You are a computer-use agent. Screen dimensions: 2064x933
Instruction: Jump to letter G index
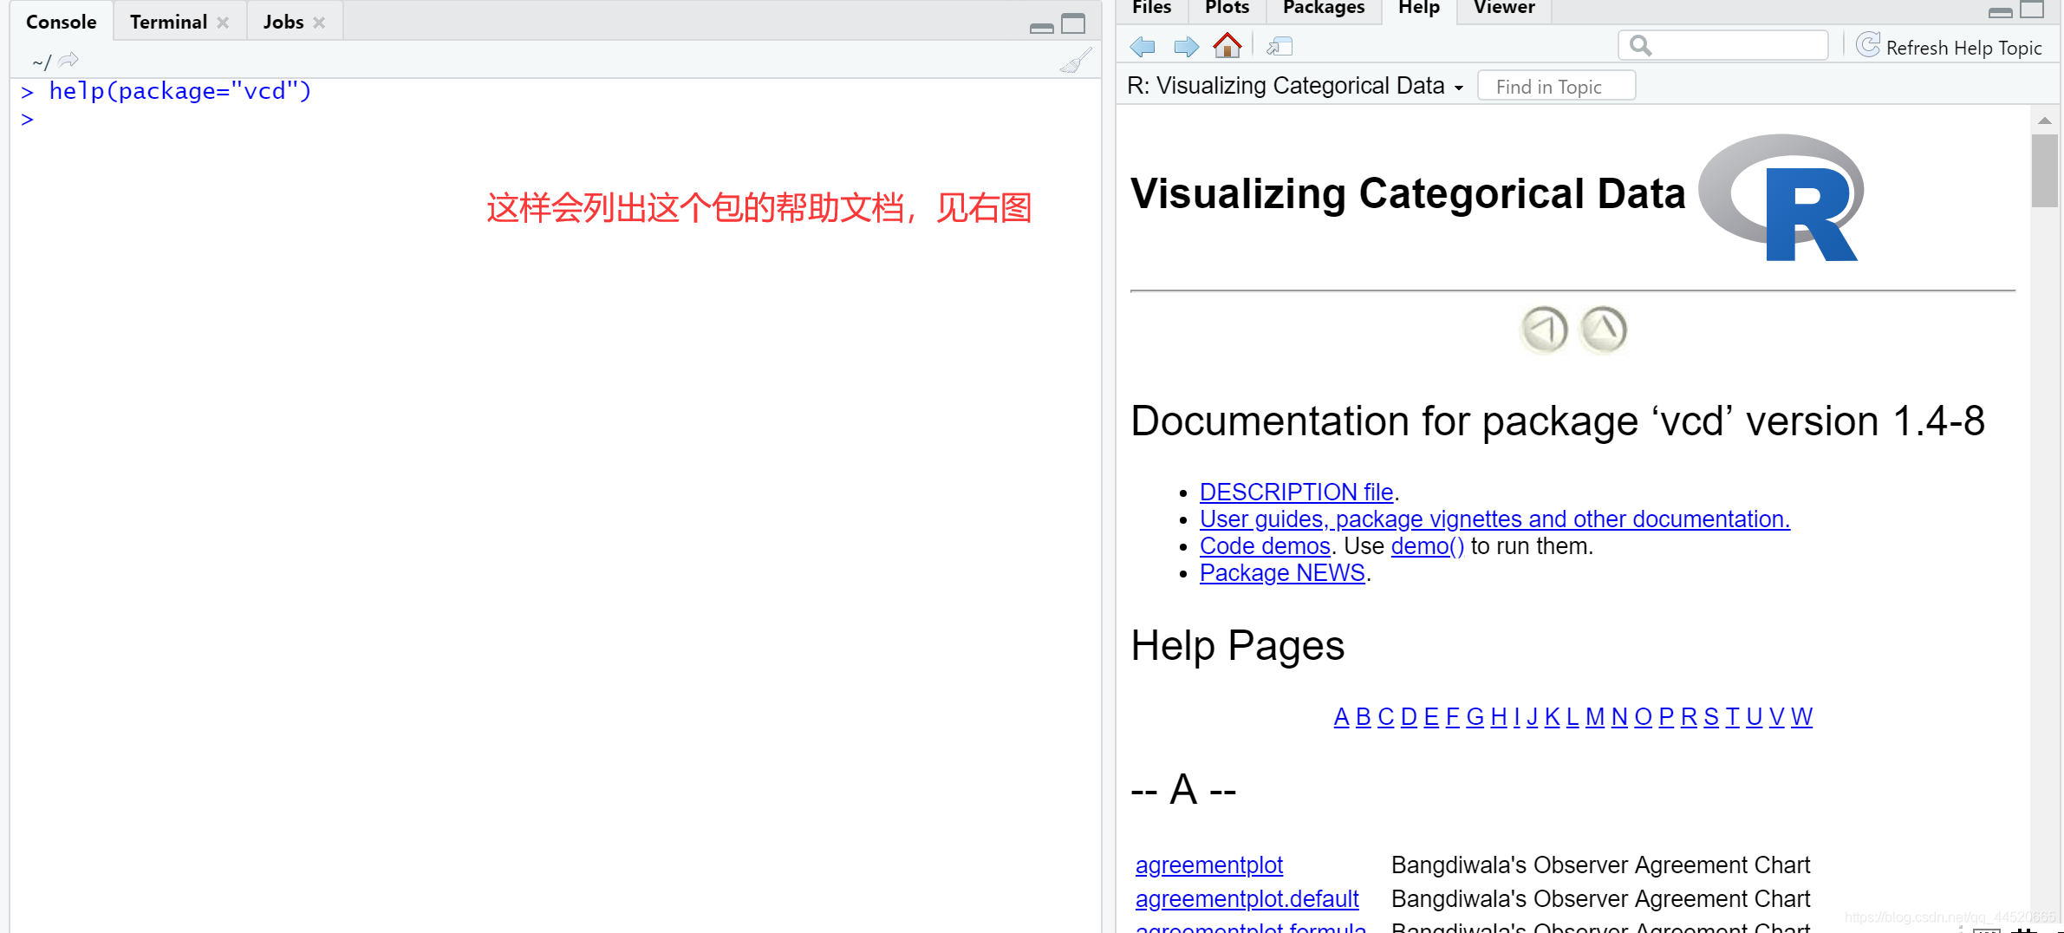pos(1475,717)
